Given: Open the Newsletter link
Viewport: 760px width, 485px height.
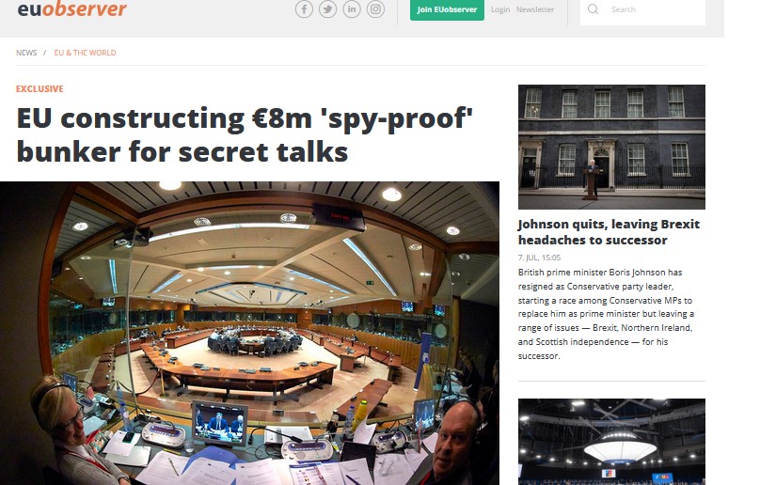Looking at the screenshot, I should 535,9.
